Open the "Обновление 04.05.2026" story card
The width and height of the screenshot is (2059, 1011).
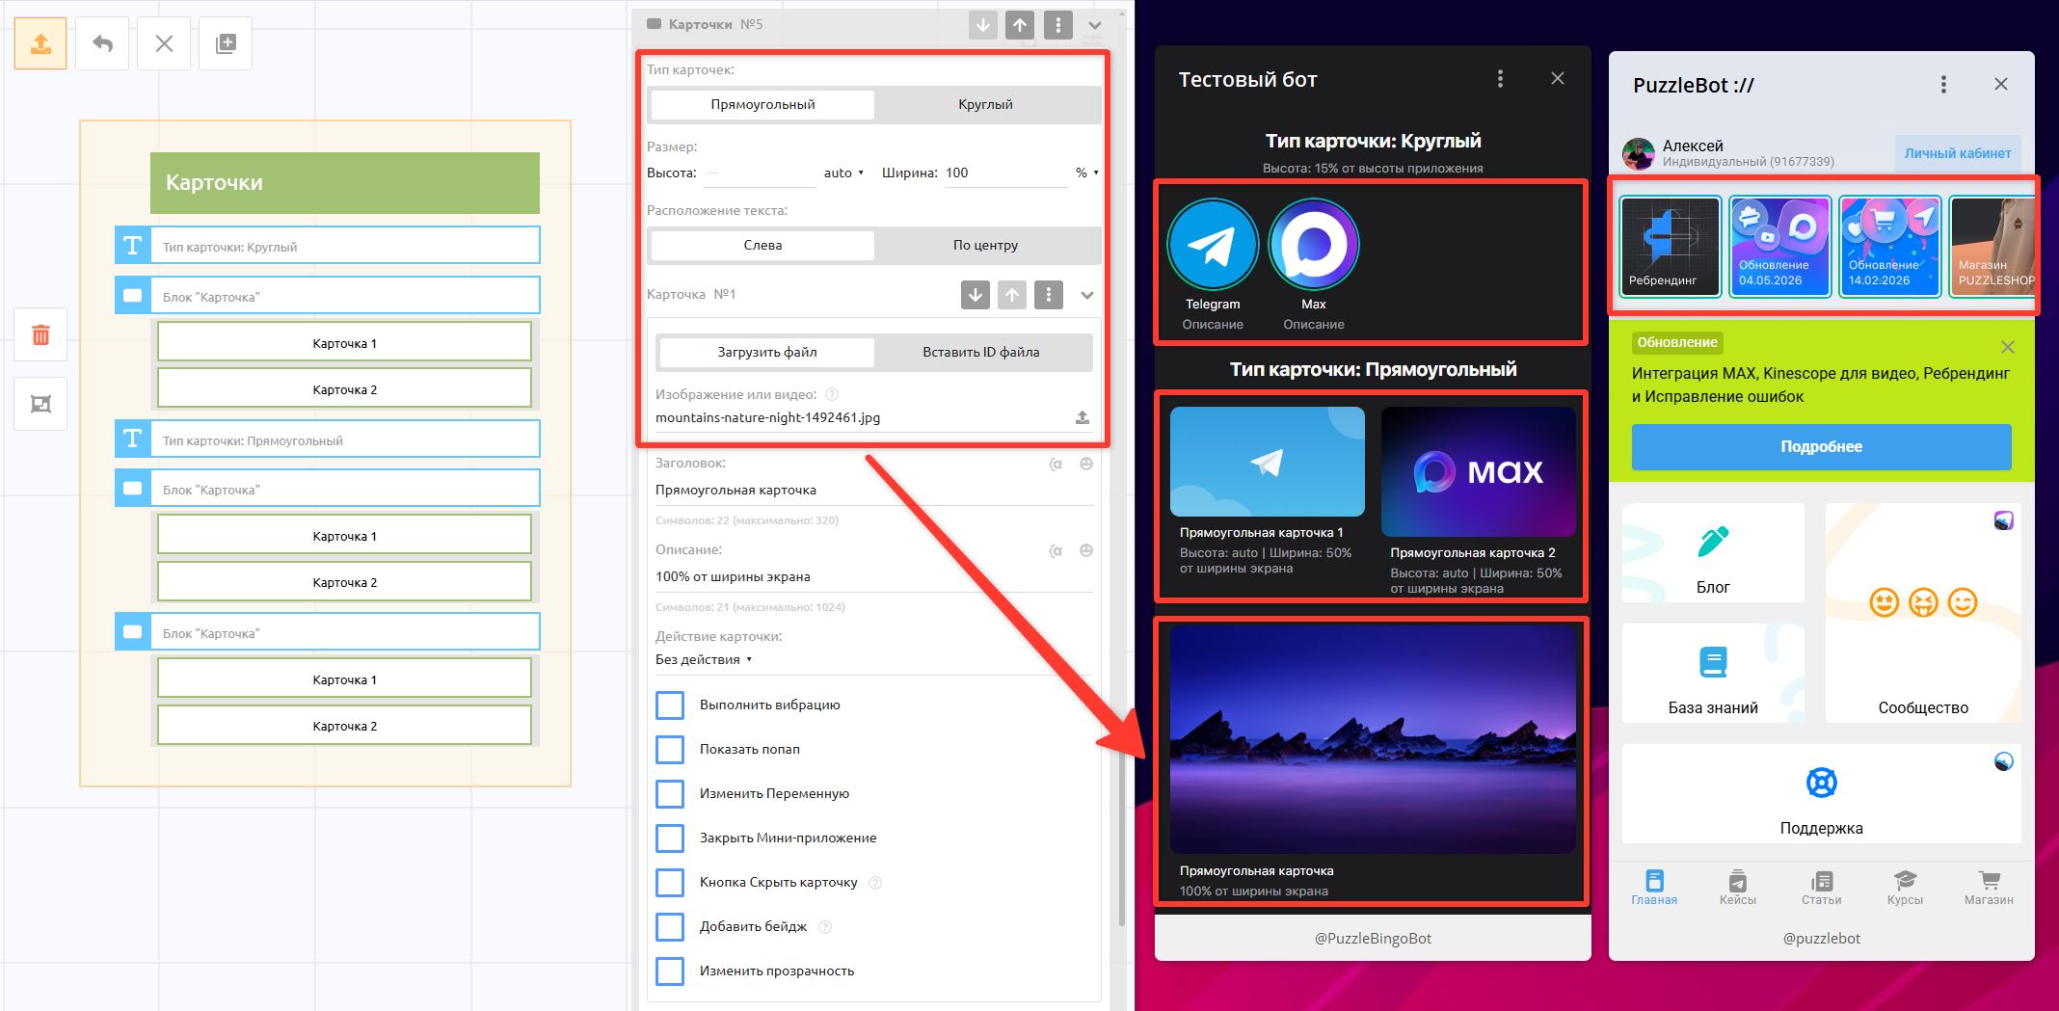click(x=1780, y=247)
